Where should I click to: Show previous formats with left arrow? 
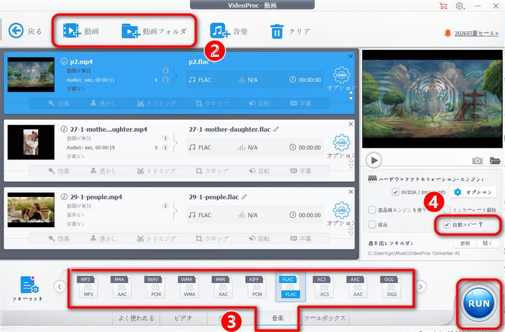tap(59, 287)
